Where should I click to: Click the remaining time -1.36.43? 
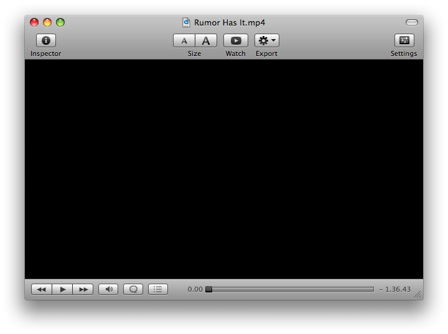point(395,289)
